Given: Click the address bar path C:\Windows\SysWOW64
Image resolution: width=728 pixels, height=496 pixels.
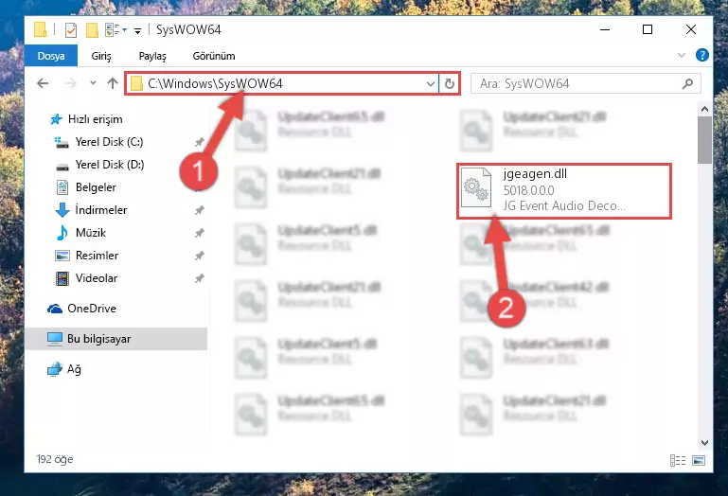Looking at the screenshot, I should (215, 83).
